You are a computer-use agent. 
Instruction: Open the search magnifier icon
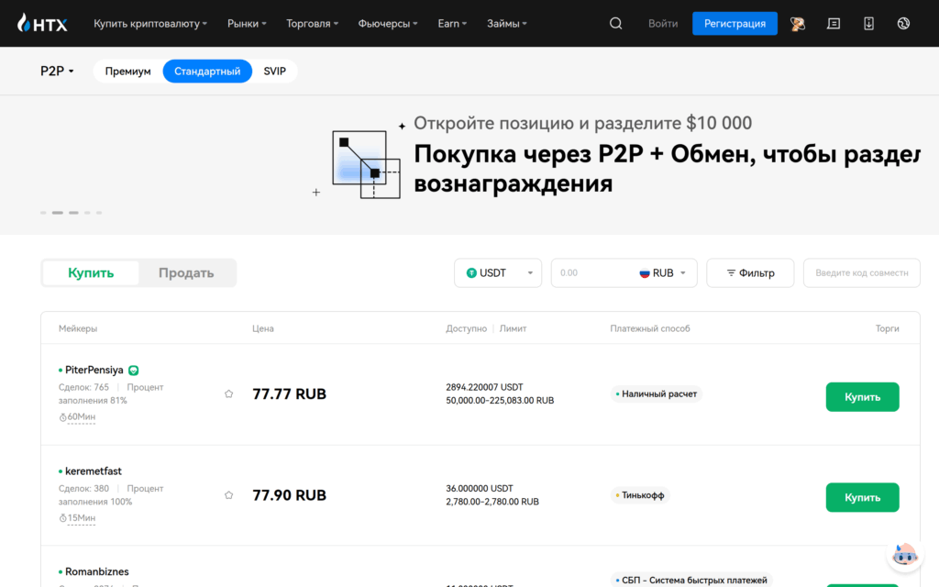tap(615, 23)
